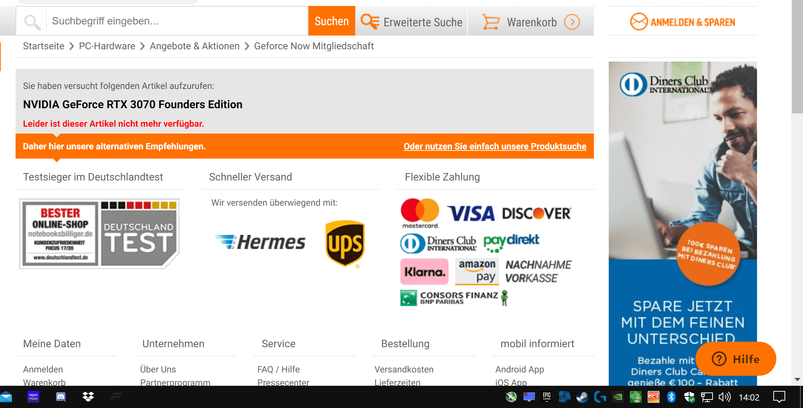Viewport: 803px width, 408px height.
Task: Click the Nachnahme Vorkasse payment text
Action: click(x=538, y=272)
